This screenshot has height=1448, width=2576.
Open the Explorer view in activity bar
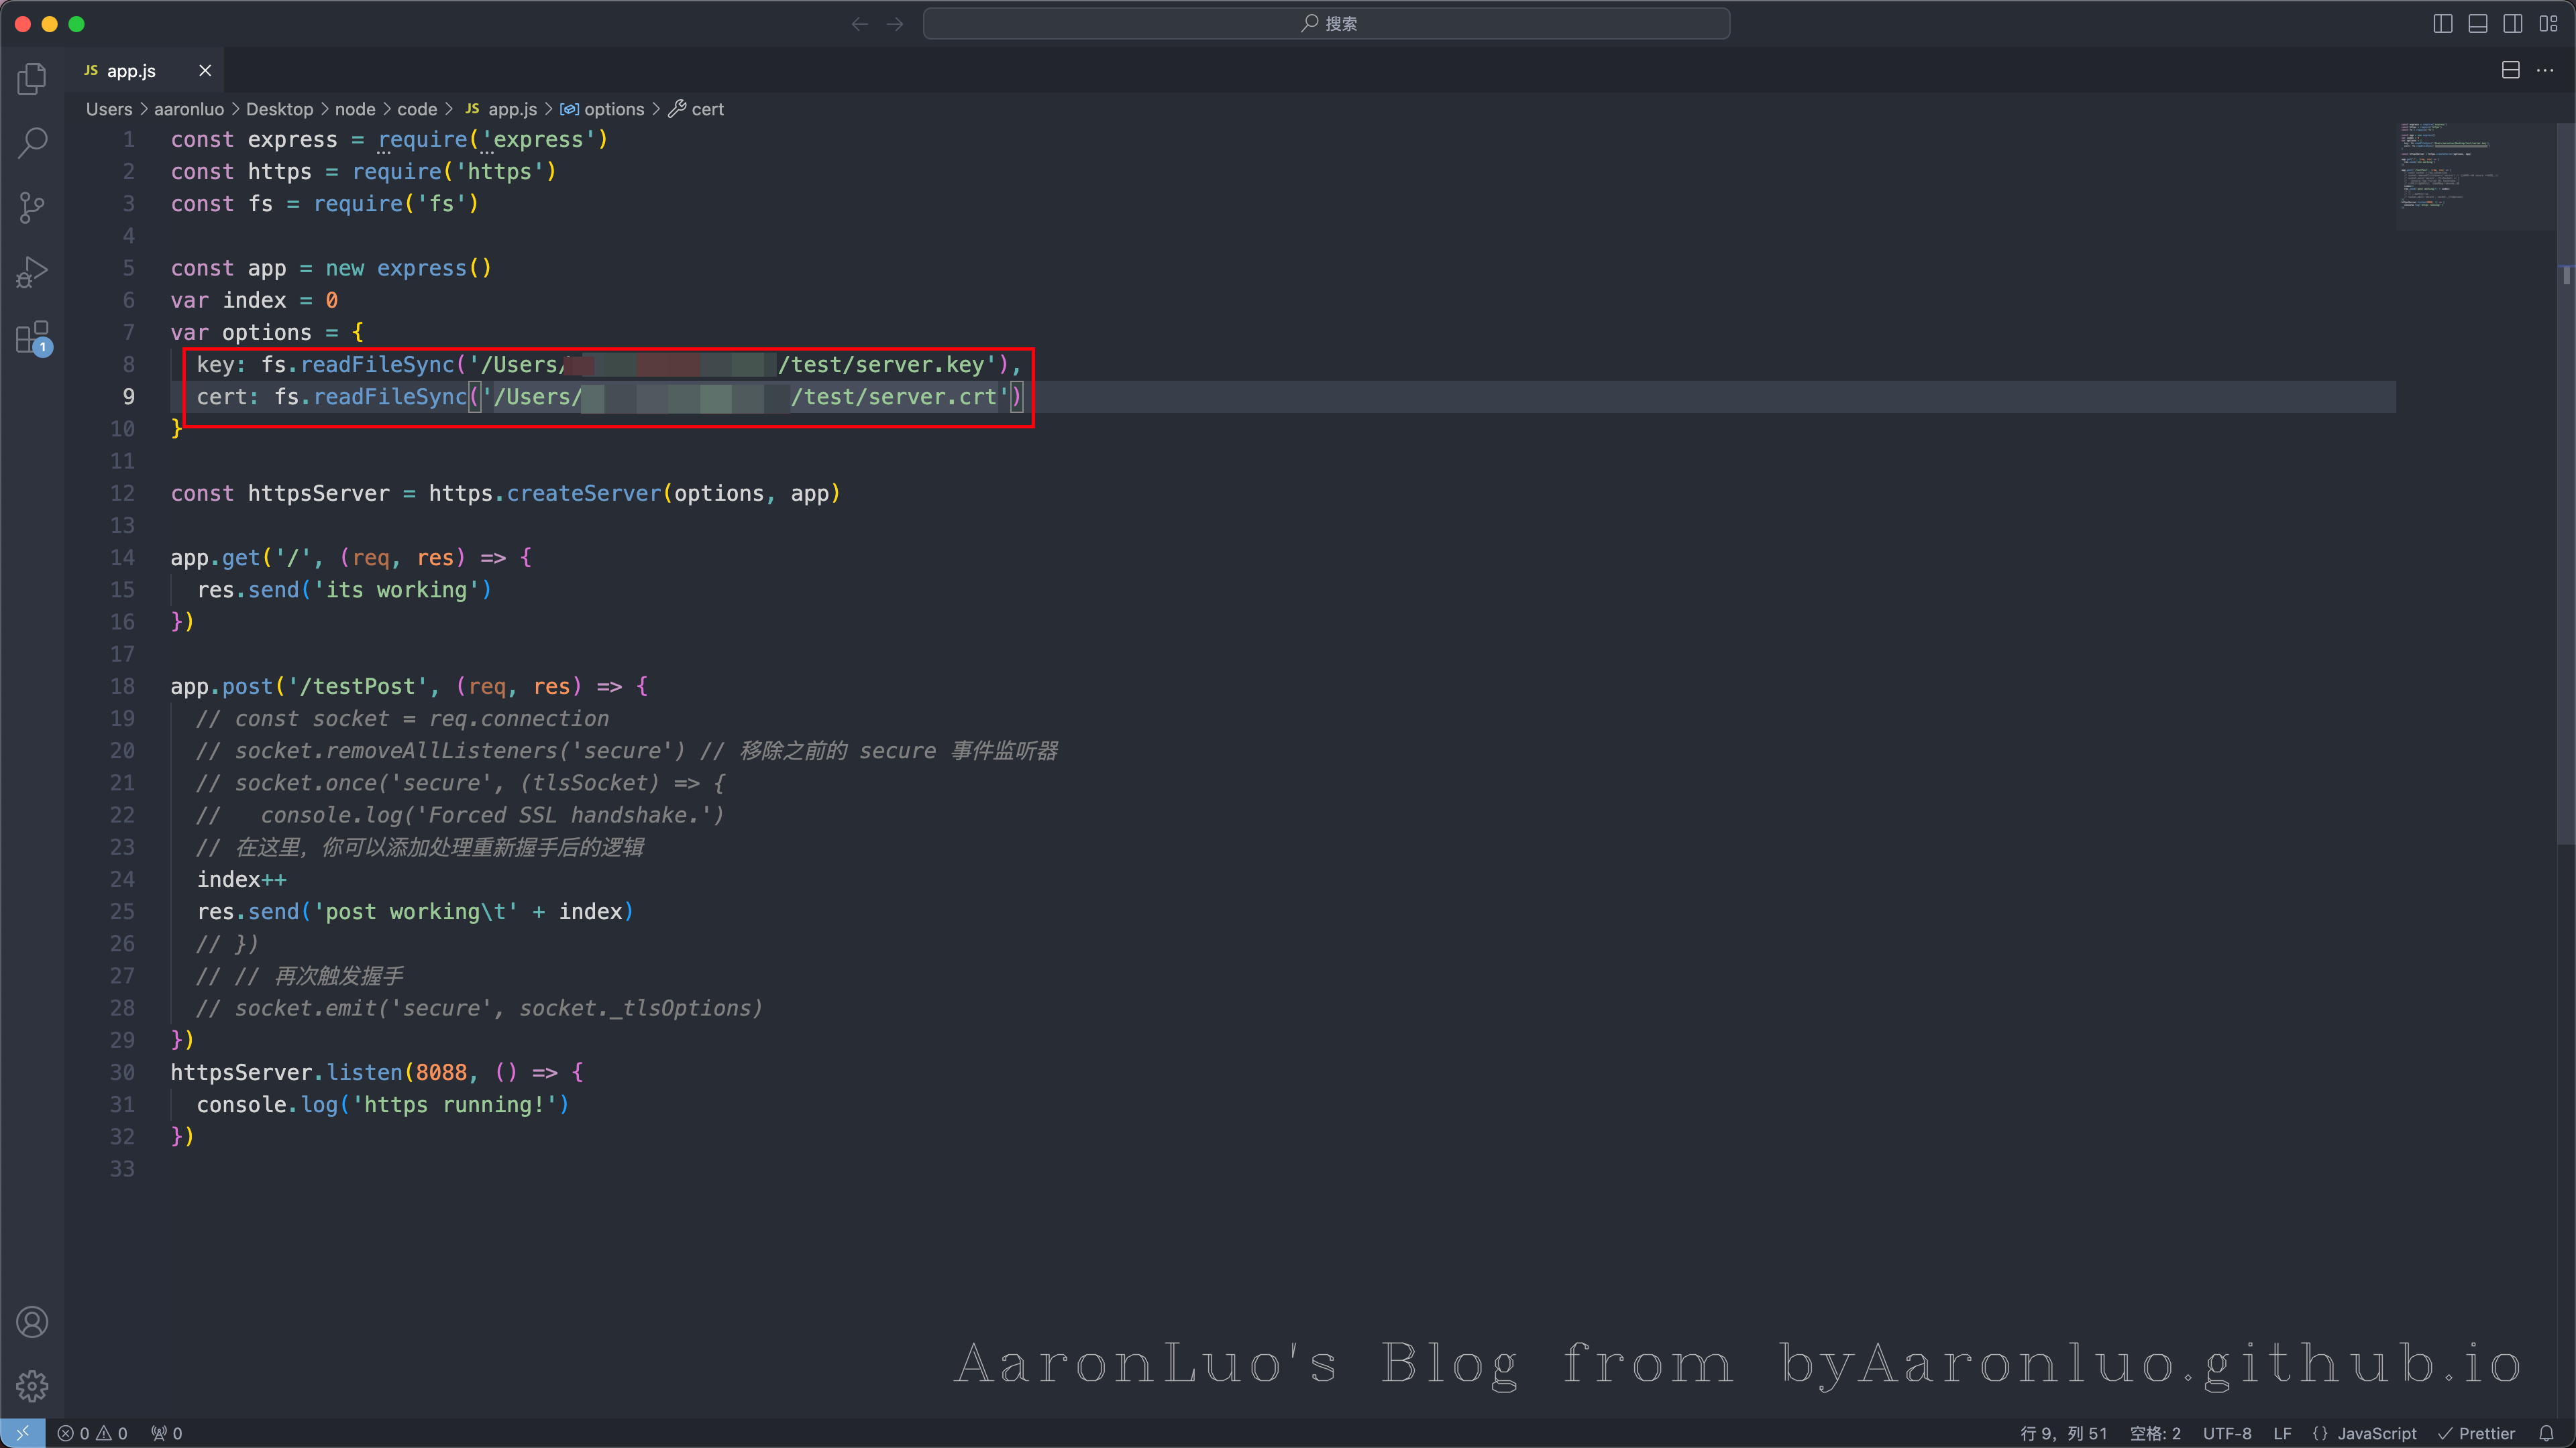(32, 79)
